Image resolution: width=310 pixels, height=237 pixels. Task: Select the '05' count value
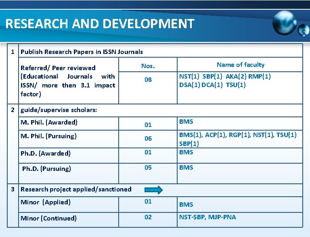[x=148, y=168]
